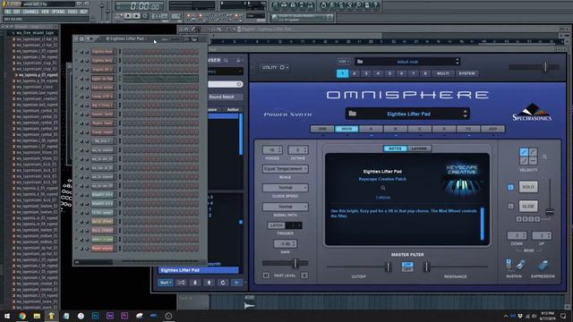Open the Clock Speed dropdown

(285, 188)
